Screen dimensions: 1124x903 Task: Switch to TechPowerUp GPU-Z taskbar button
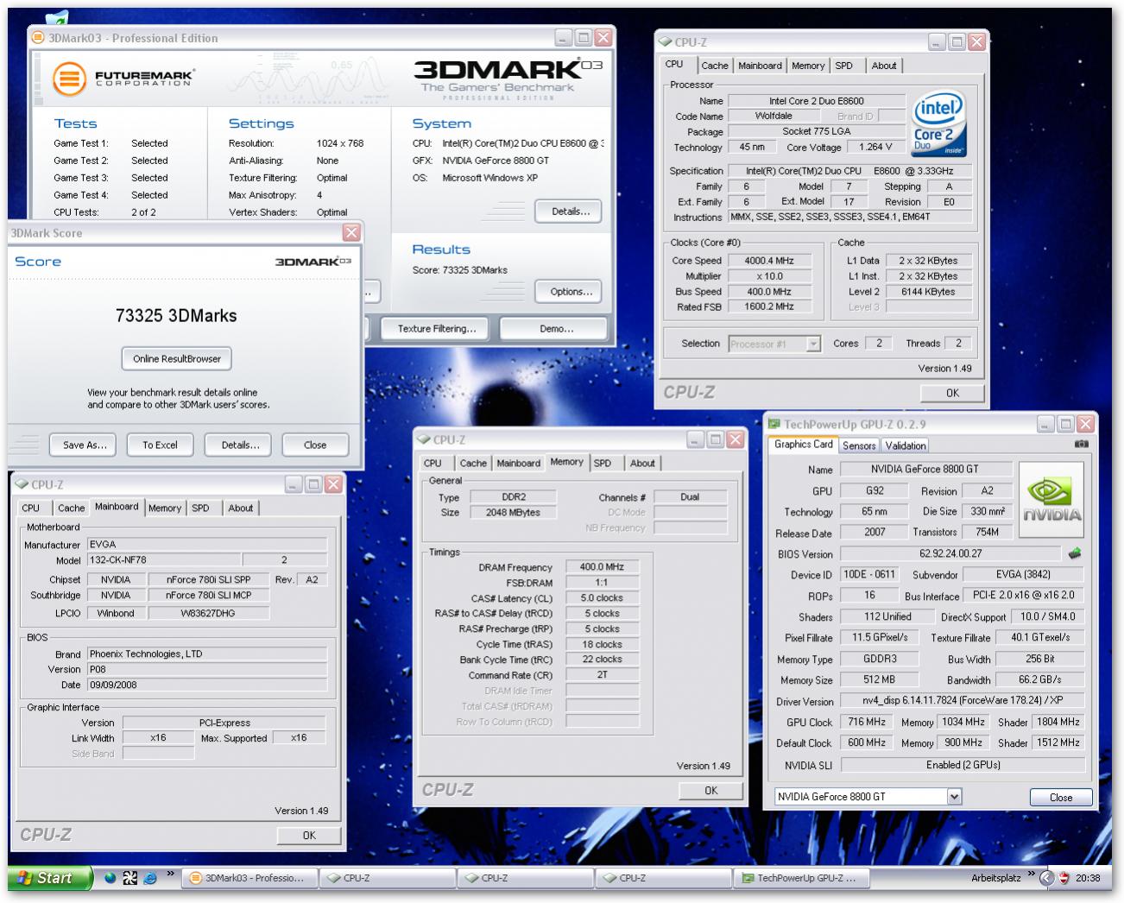pyautogui.click(x=800, y=878)
